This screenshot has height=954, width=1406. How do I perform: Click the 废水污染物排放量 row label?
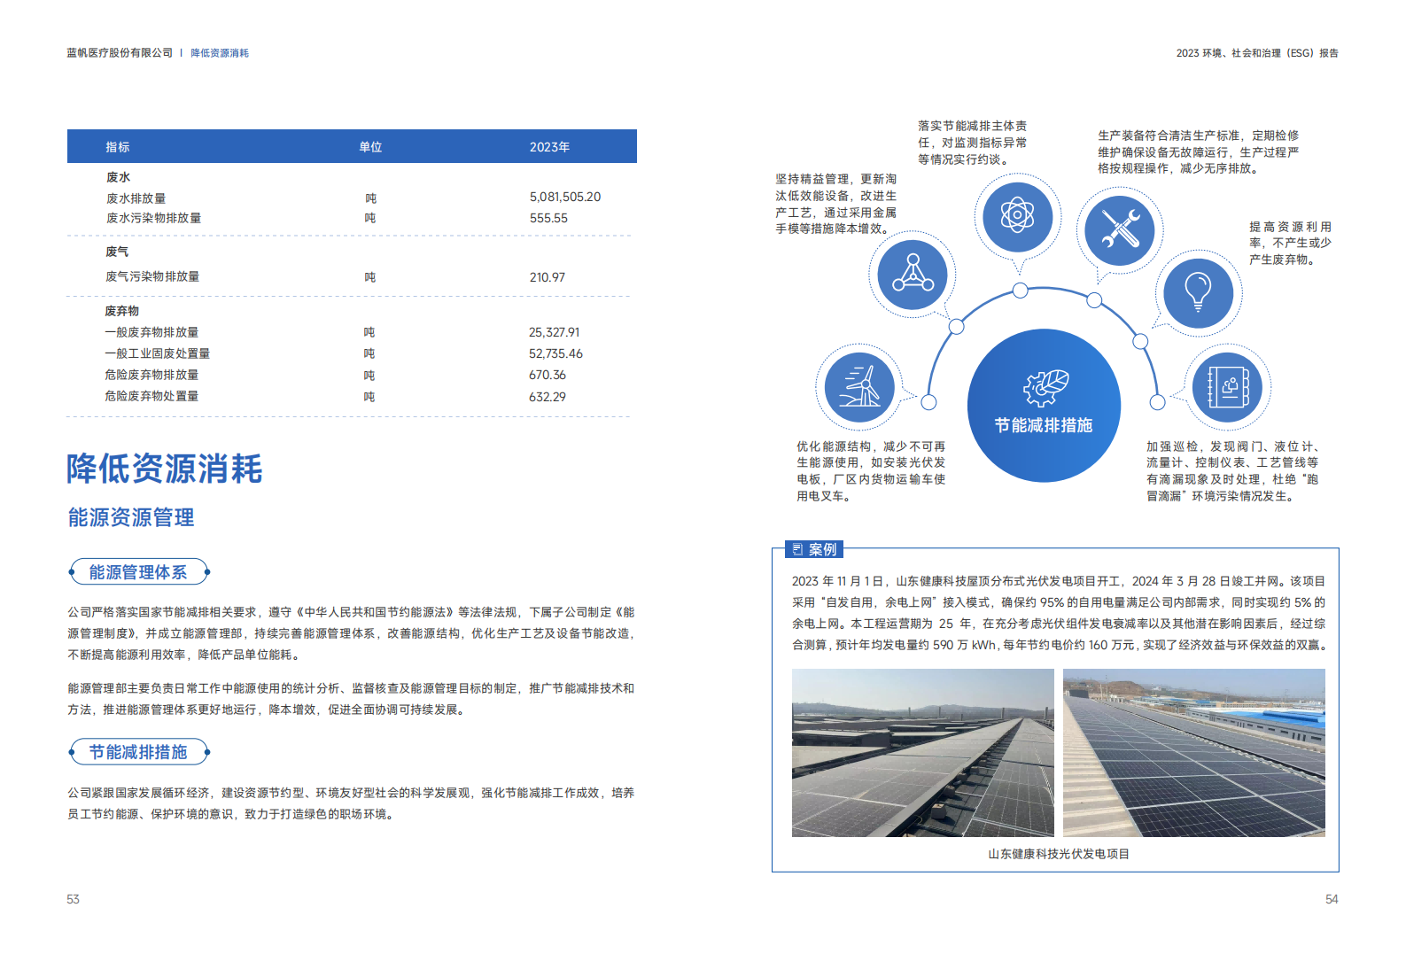(x=154, y=218)
